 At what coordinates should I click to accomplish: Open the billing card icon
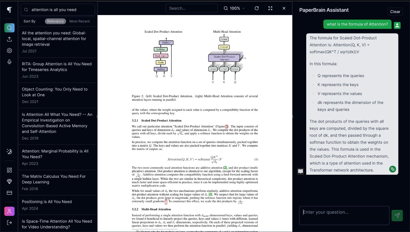coord(9,193)
